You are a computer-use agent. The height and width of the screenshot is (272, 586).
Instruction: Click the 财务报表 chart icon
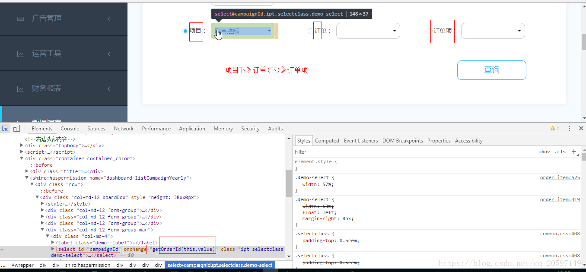point(20,89)
